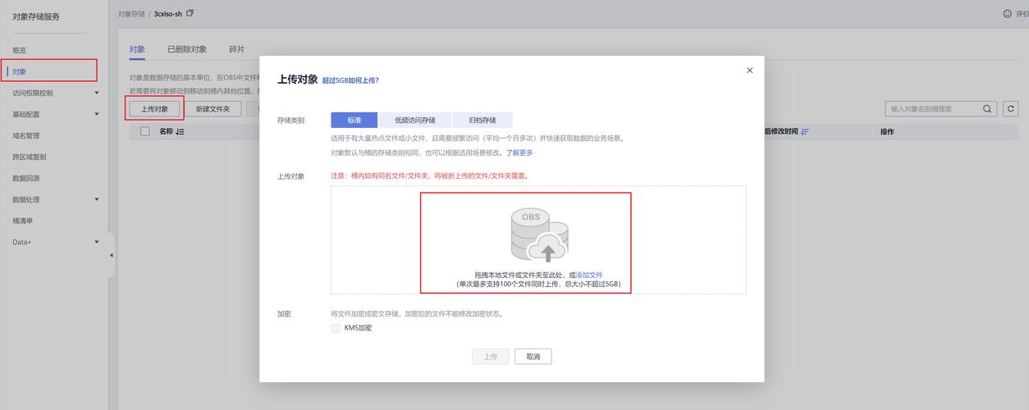The image size is (1029, 410).
Task: Open the 了解更多 link
Action: [x=519, y=153]
